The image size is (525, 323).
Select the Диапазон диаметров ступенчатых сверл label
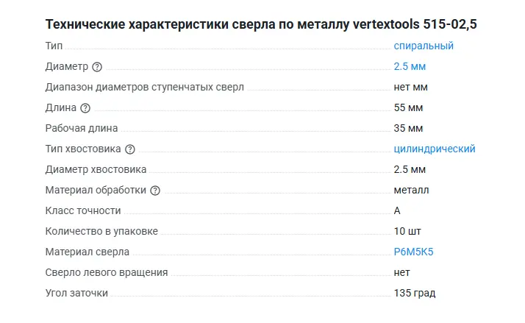click(144, 87)
